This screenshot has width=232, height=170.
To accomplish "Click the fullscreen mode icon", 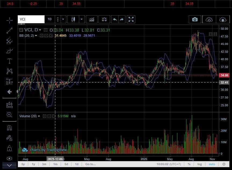I will pyautogui.click(x=131, y=19).
